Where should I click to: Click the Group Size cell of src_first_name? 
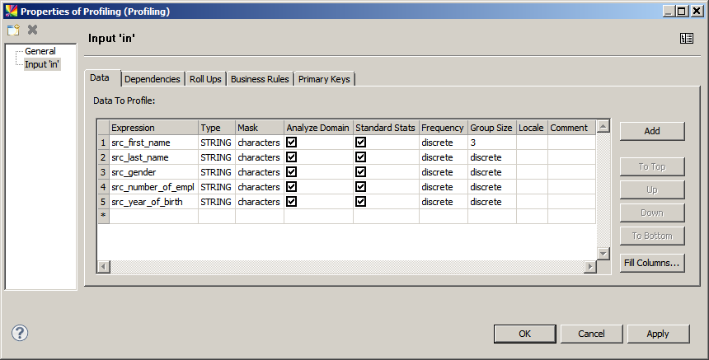pos(491,143)
